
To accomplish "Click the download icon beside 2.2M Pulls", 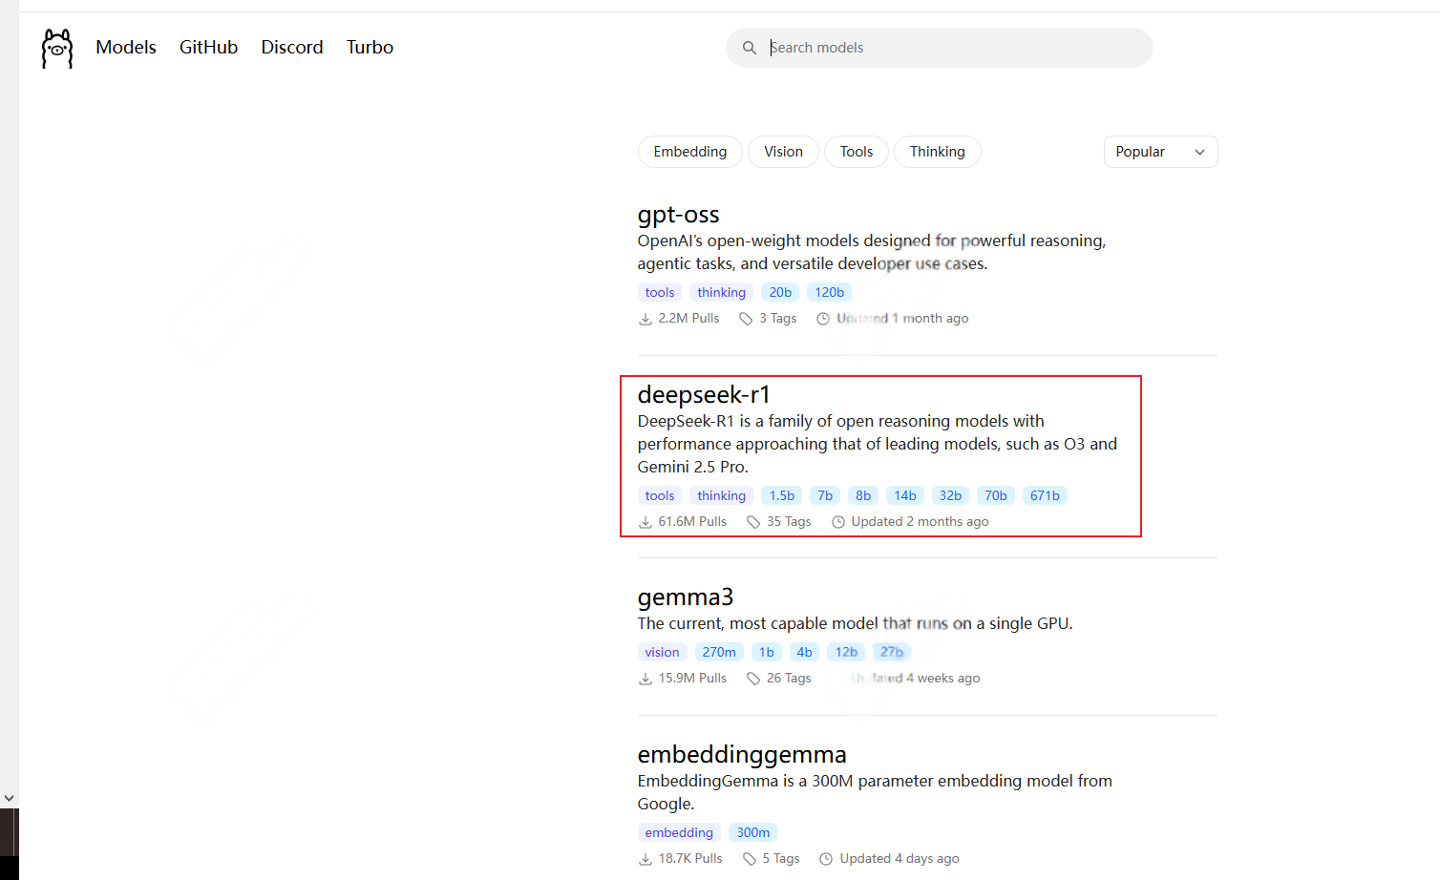I will (x=646, y=319).
